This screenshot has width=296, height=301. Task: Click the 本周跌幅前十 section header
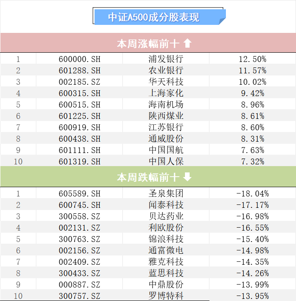(148, 177)
